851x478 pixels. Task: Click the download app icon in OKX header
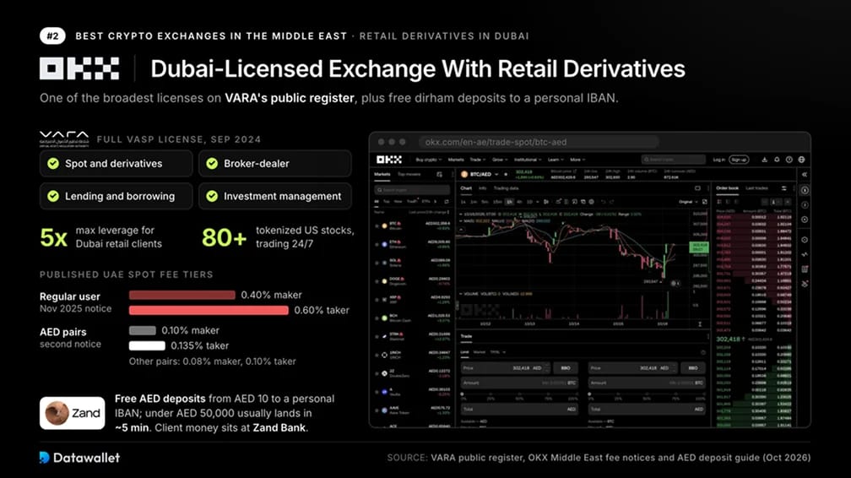[x=764, y=160]
